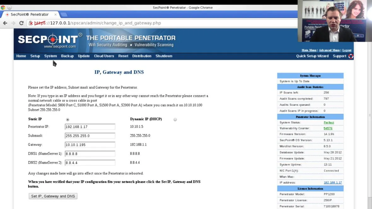Click the Audit Scan Statistics header

click(x=310, y=87)
